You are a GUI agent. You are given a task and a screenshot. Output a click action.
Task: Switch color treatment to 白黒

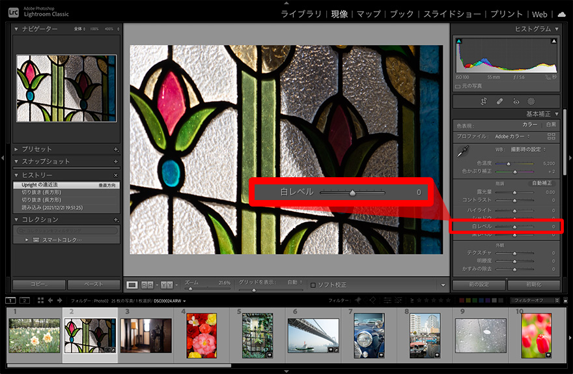coord(551,124)
